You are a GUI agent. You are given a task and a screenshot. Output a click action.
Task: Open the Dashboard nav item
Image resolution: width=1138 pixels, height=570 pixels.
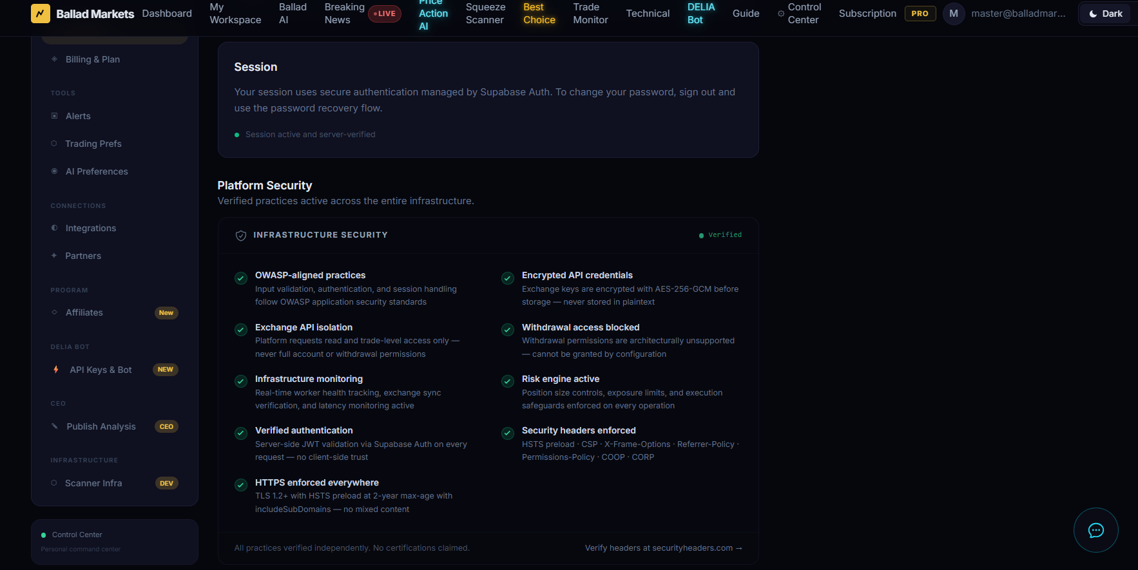(x=167, y=14)
